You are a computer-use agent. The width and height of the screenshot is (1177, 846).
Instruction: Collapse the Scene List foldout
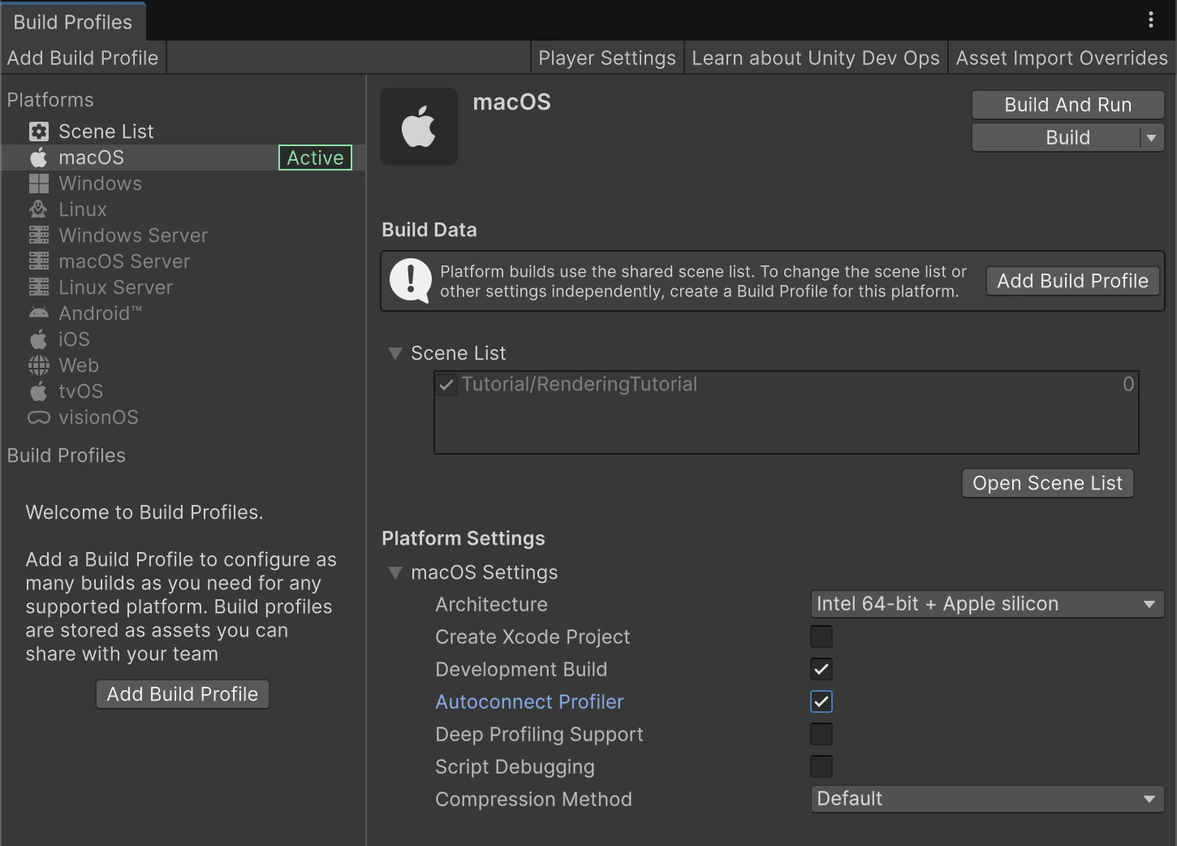pos(395,353)
